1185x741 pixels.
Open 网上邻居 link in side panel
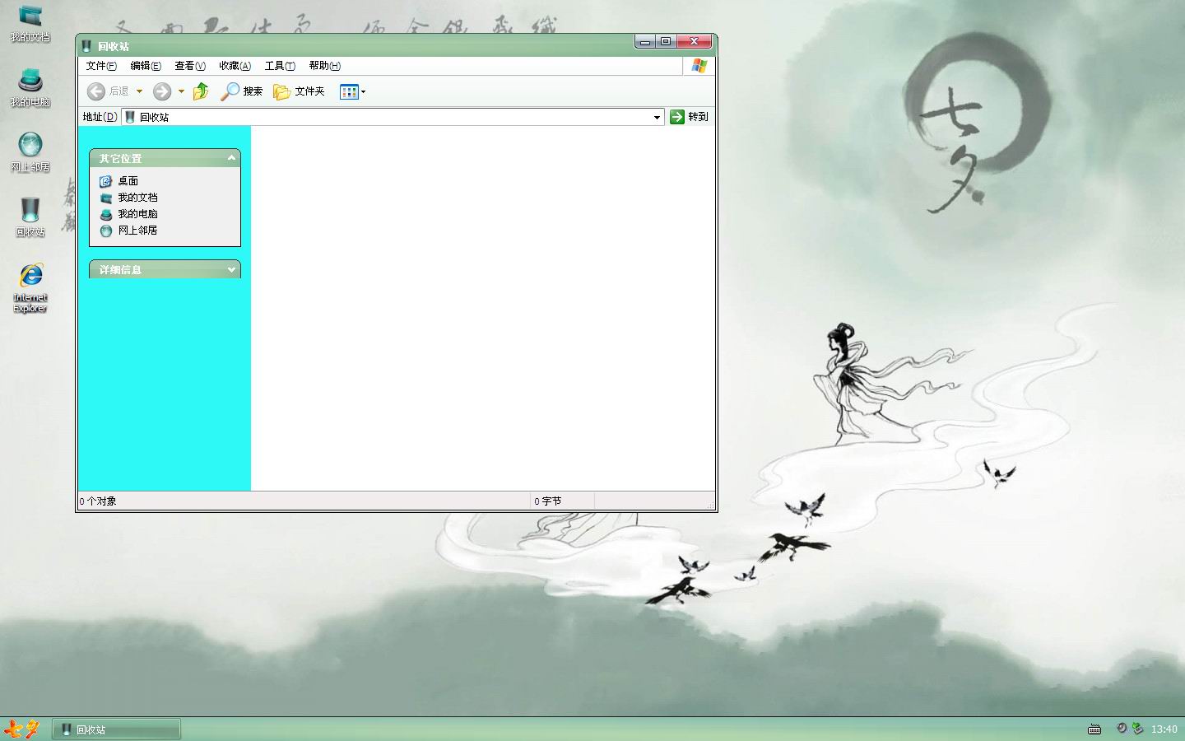point(128,231)
